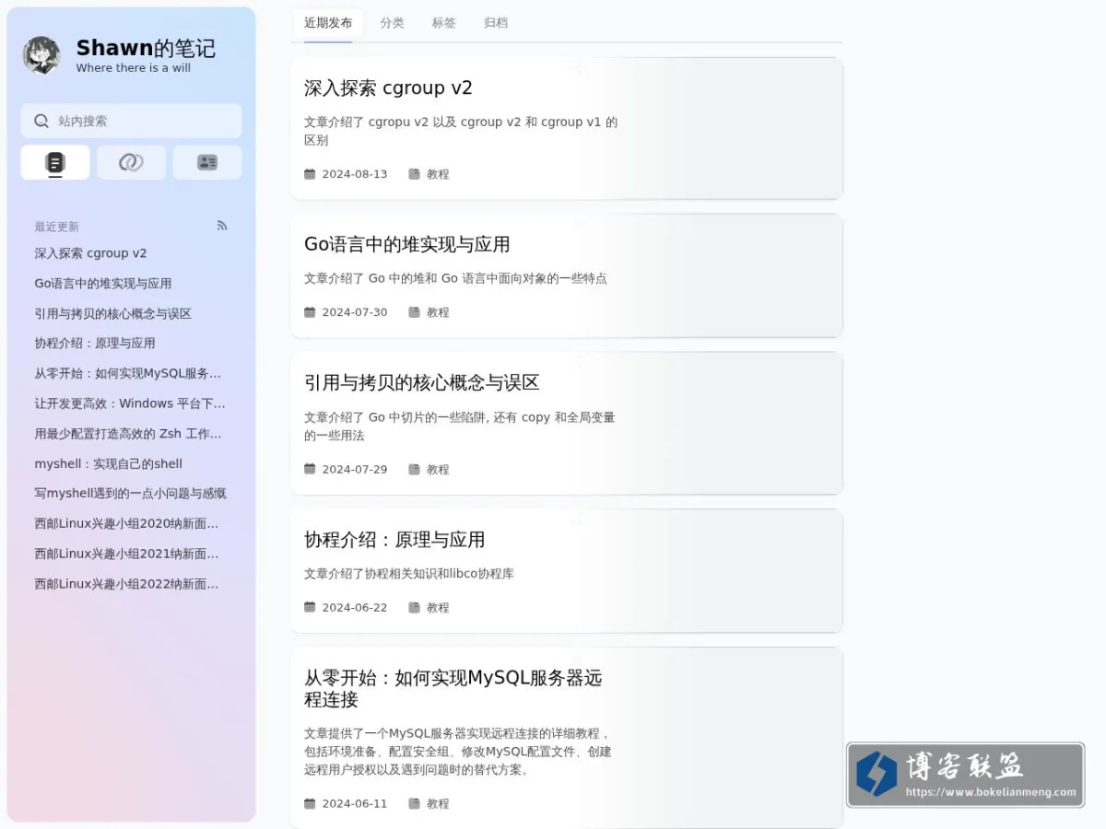Focus the 站内搜索 search field
Viewport: 1106px width, 829px height.
131,121
